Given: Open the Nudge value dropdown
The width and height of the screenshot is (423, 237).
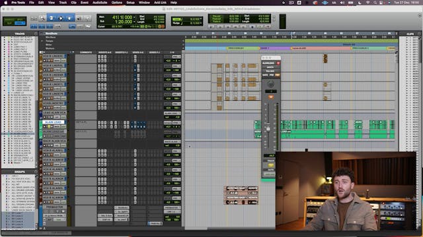Looking at the screenshot, I should 201,24.
